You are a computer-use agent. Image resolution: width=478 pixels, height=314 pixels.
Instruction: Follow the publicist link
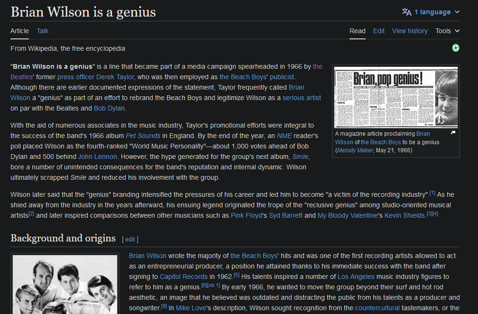coord(282,77)
